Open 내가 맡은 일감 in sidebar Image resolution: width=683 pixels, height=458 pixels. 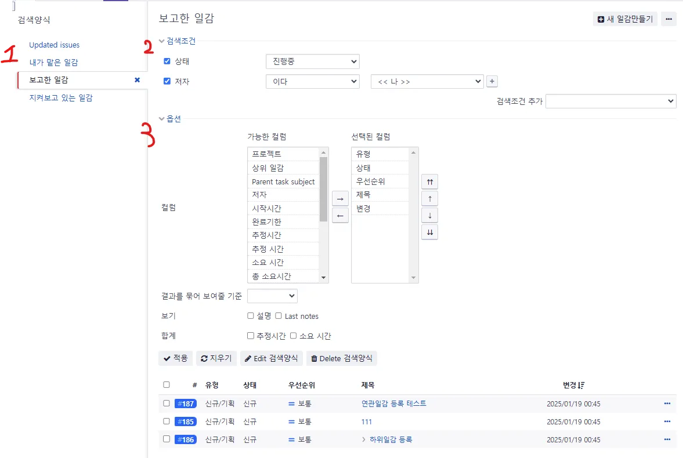click(x=53, y=63)
